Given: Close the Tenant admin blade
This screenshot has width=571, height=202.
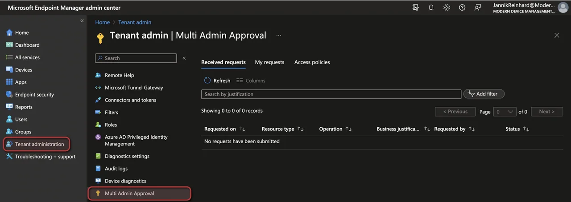Looking at the screenshot, I should tap(557, 36).
